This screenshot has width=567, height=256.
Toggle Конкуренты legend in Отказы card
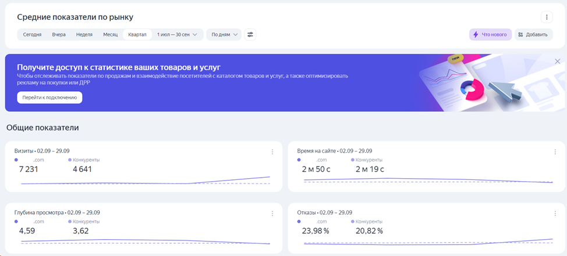(x=368, y=221)
